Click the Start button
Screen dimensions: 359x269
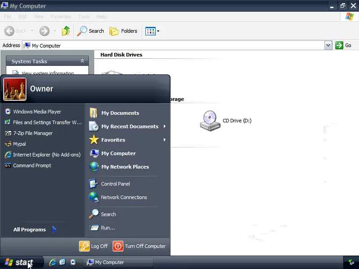(21, 262)
